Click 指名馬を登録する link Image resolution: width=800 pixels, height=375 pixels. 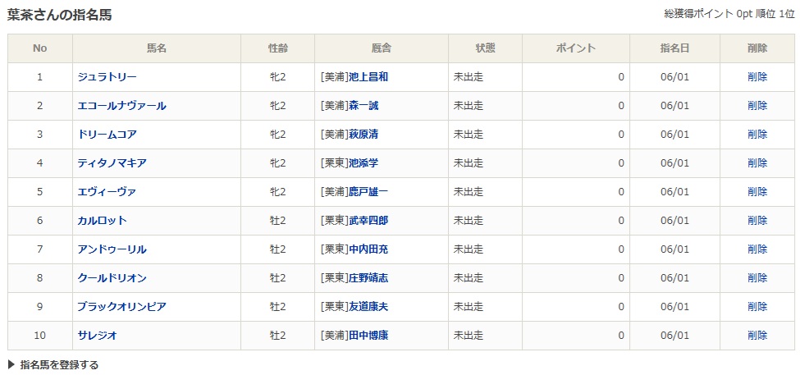pos(59,365)
